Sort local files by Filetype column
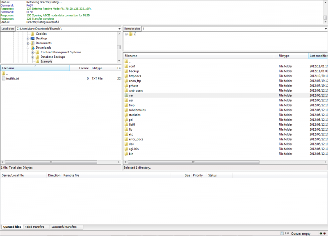The width and height of the screenshot is (328, 236). coord(103,68)
